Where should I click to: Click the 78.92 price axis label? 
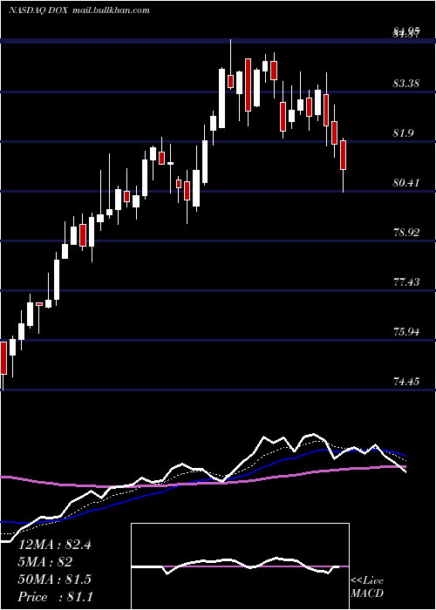point(406,233)
